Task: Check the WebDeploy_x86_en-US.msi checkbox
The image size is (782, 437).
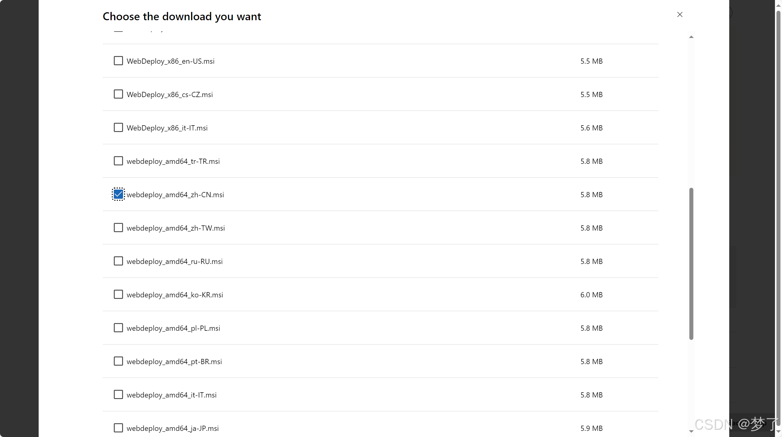Action: (x=118, y=61)
